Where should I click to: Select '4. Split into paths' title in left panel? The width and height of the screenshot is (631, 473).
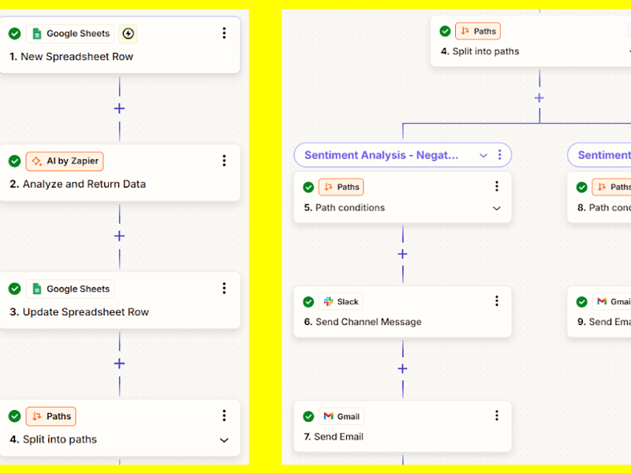pyautogui.click(x=53, y=440)
